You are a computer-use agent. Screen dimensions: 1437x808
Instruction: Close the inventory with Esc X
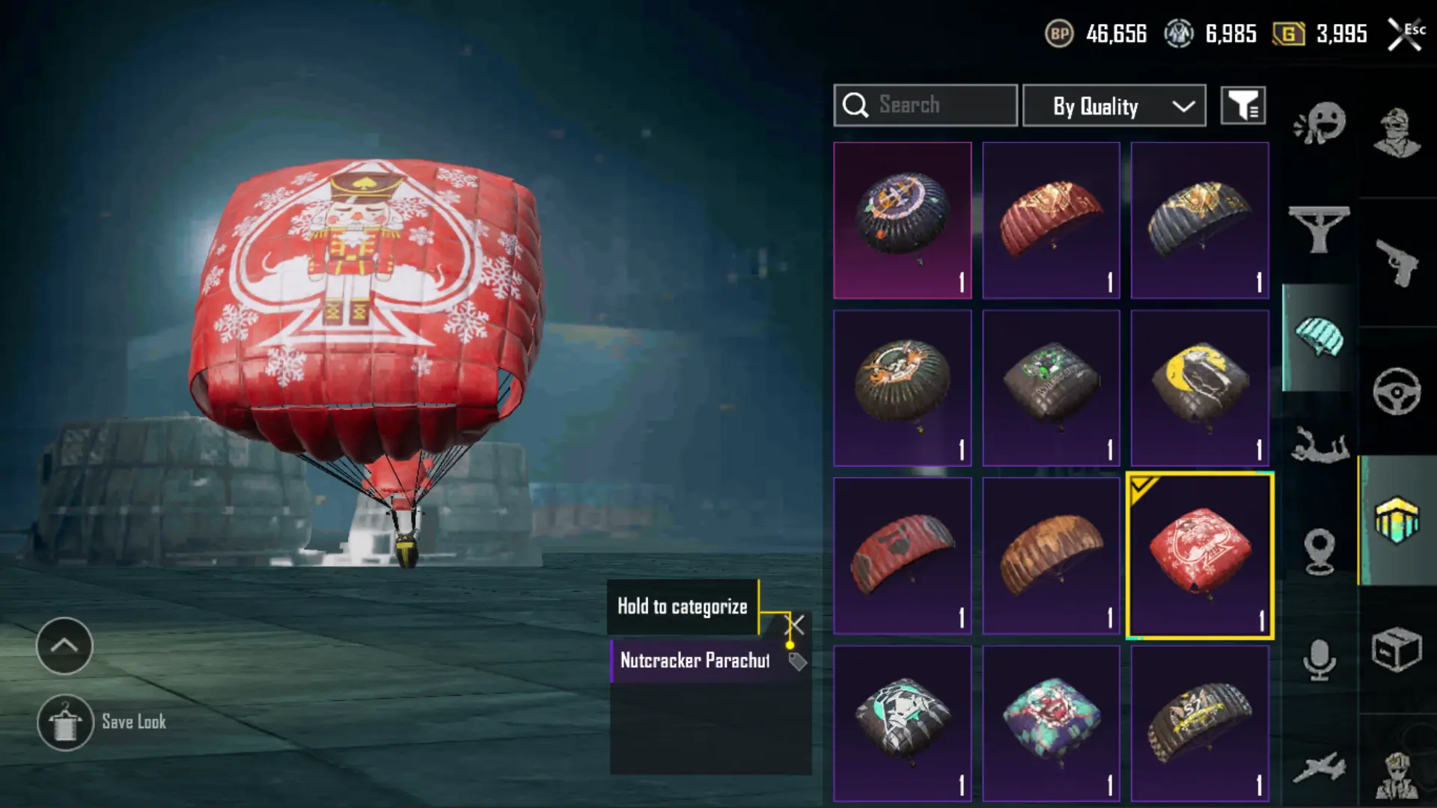[x=1406, y=34]
